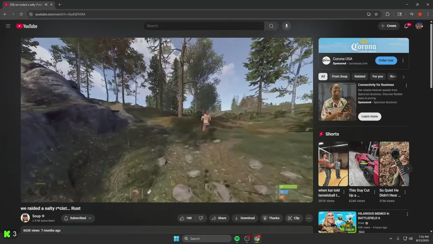433x244 pixels.
Task: Open a new browser tab
Action: (60, 5)
